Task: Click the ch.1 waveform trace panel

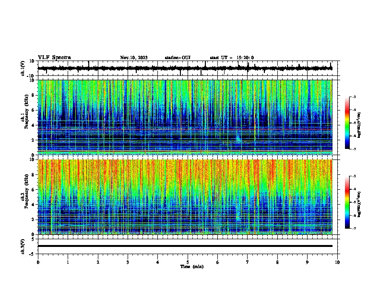Action: coord(189,68)
